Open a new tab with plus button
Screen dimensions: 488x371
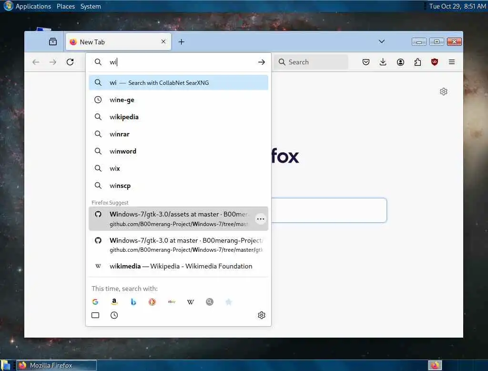(x=182, y=42)
